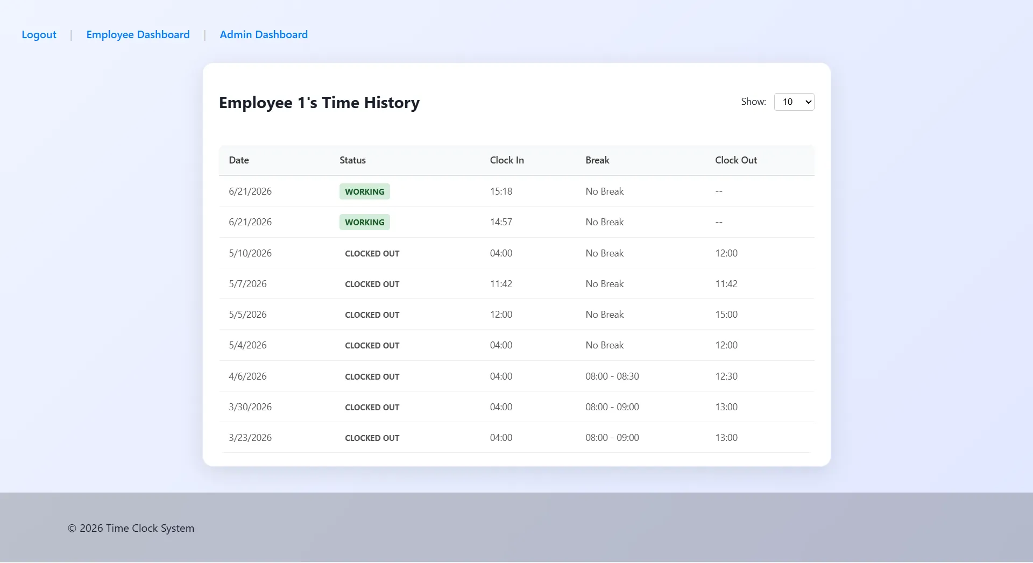Click CLOCKED OUT status for 5/10/2026
This screenshot has height=563, width=1033.
tap(372, 253)
